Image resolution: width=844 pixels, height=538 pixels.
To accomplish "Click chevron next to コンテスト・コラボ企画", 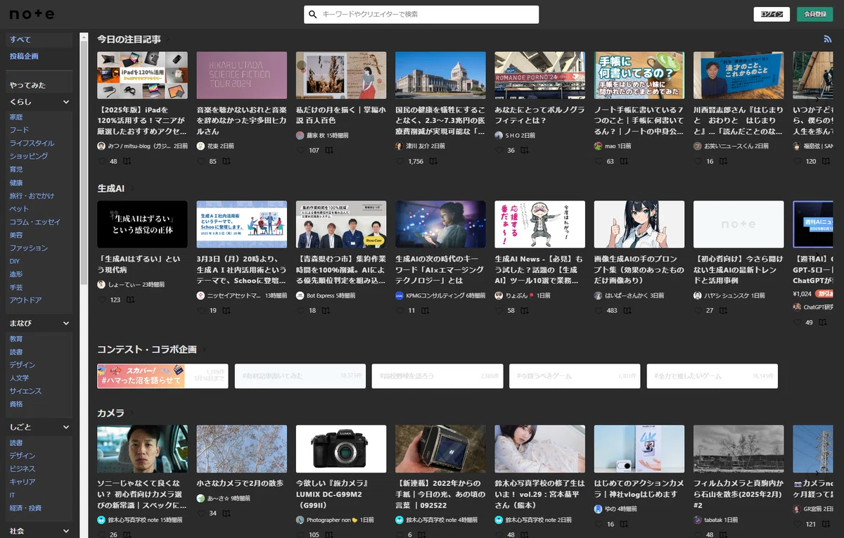I will tap(204, 349).
